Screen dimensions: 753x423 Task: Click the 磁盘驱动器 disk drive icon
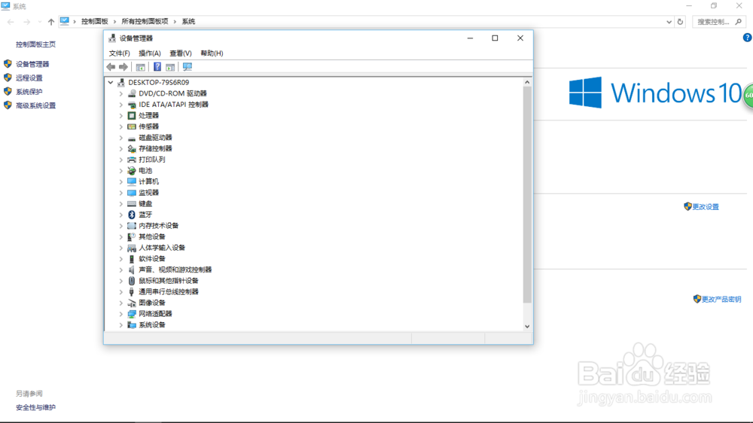click(x=132, y=138)
